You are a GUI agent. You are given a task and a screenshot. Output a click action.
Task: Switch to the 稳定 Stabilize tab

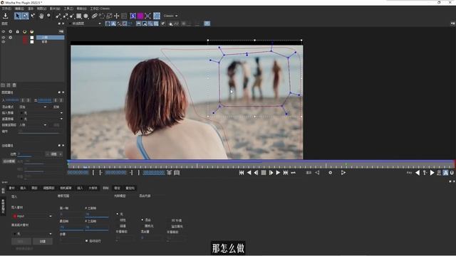coord(117,188)
